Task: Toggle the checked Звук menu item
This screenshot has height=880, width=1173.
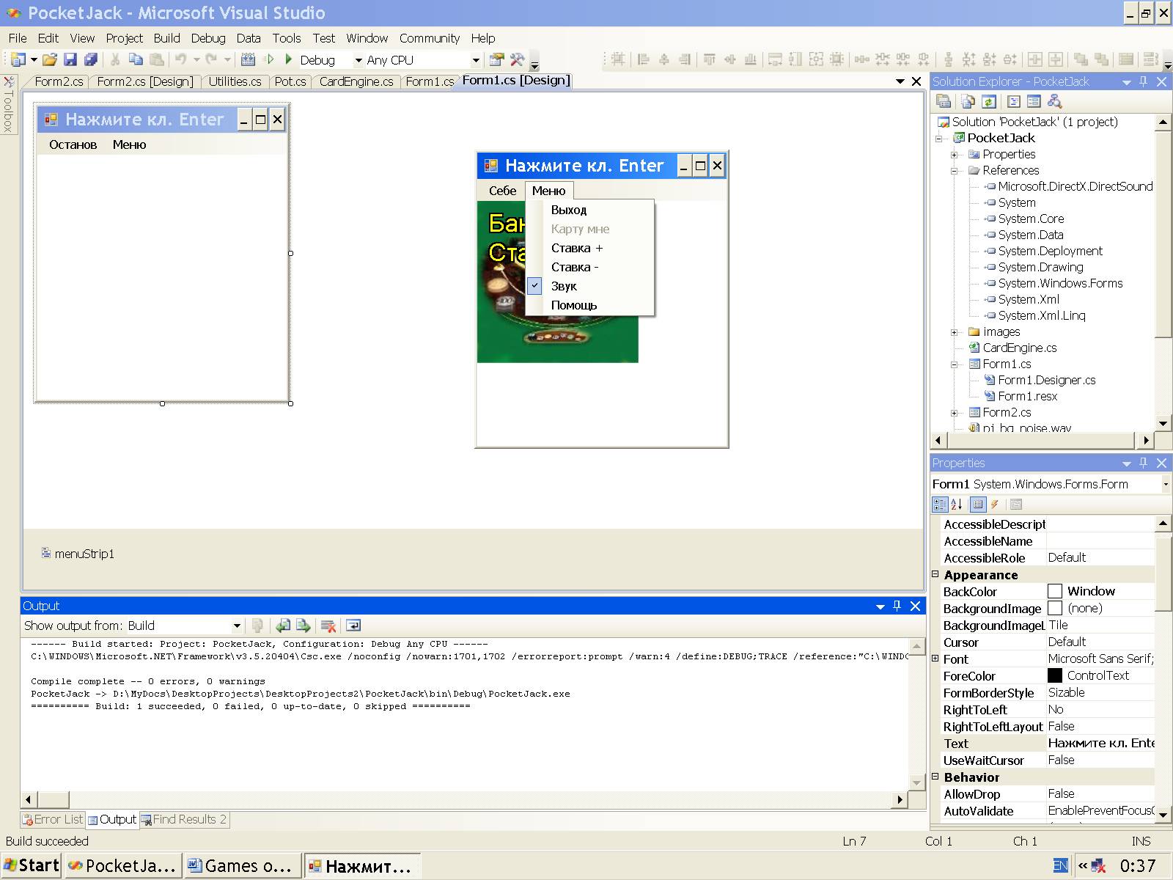Action: (x=564, y=286)
